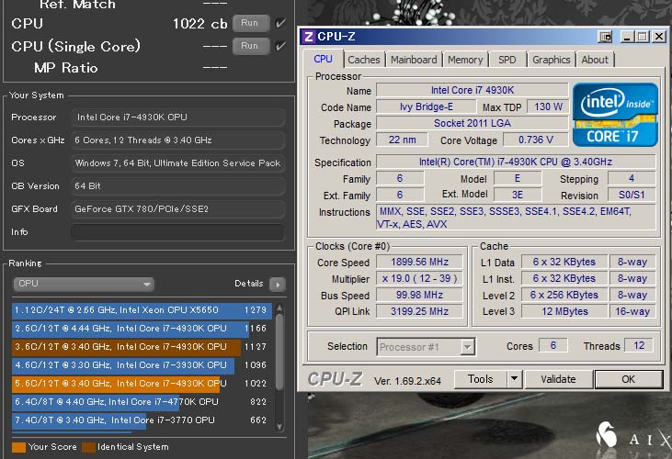
Task: Click the brown Identical System legend square
Action: point(88,447)
